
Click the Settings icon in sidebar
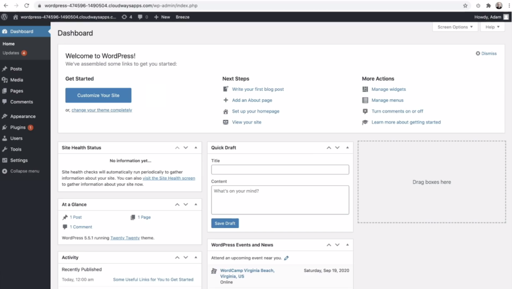click(x=4, y=160)
